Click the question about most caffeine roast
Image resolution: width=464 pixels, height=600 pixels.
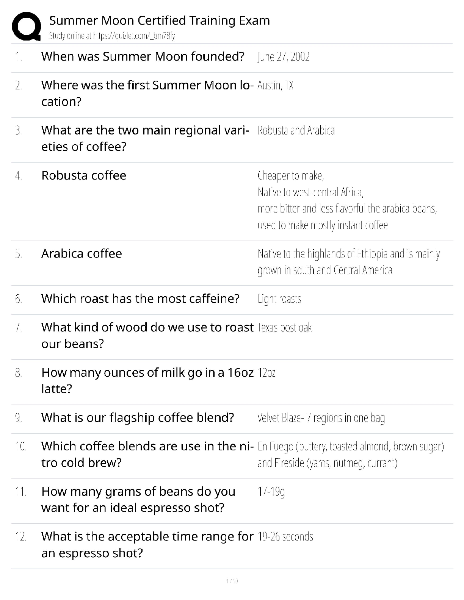(140, 299)
